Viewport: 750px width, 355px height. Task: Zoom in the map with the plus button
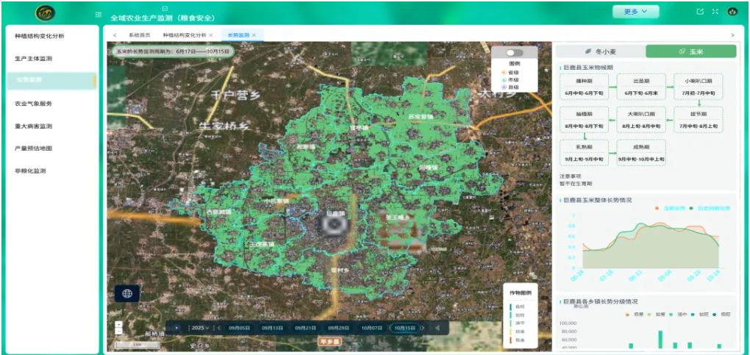pyautogui.click(x=118, y=324)
